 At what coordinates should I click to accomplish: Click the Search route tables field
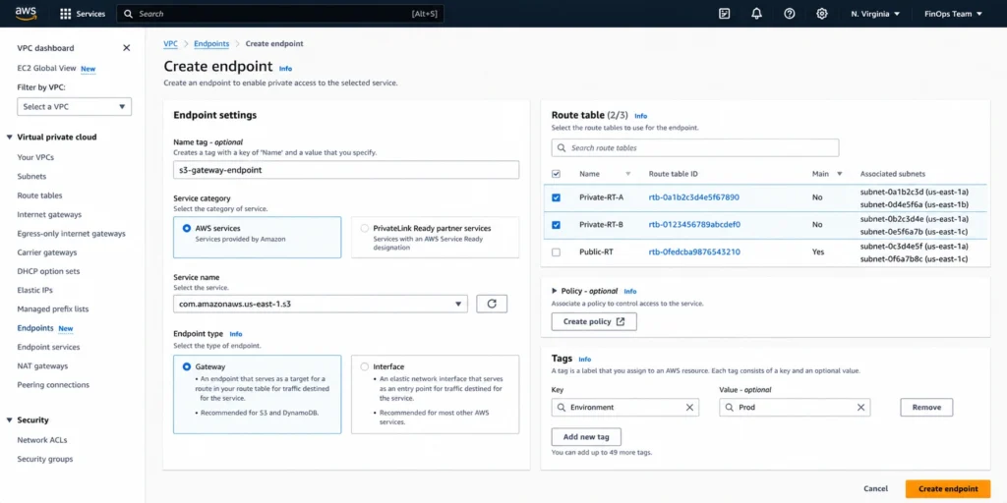(x=695, y=147)
